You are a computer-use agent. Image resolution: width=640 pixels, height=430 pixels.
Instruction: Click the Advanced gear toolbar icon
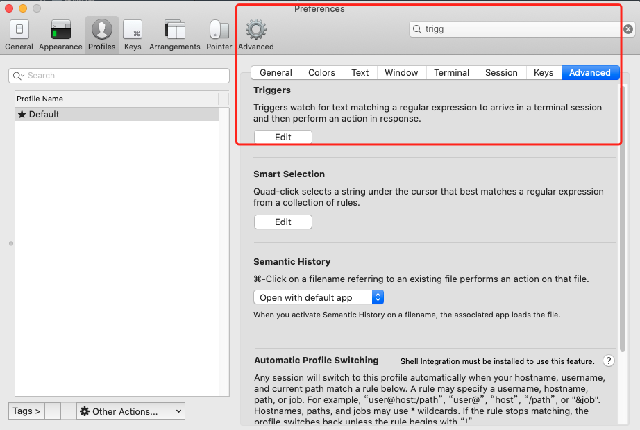[256, 35]
